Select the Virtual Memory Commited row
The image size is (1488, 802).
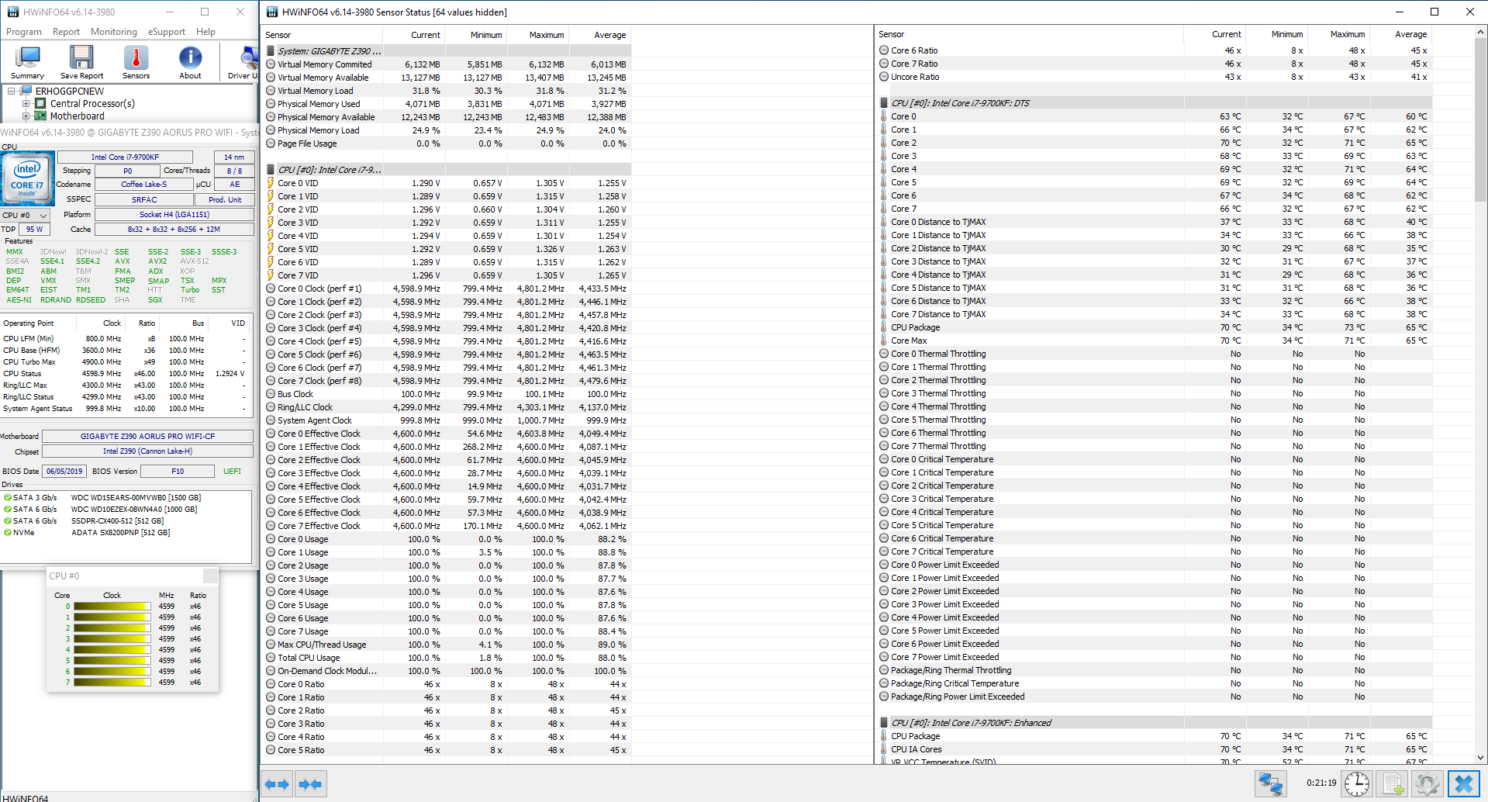click(x=447, y=64)
